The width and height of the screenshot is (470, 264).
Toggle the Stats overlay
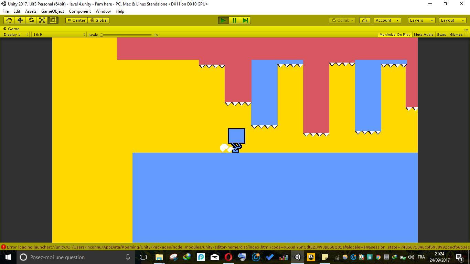(441, 35)
